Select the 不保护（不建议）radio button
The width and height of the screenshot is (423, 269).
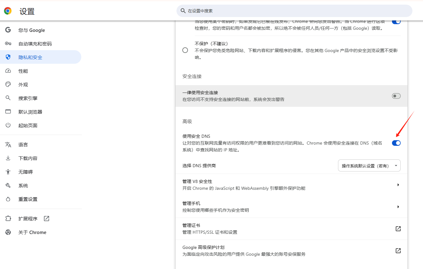pyautogui.click(x=185, y=50)
